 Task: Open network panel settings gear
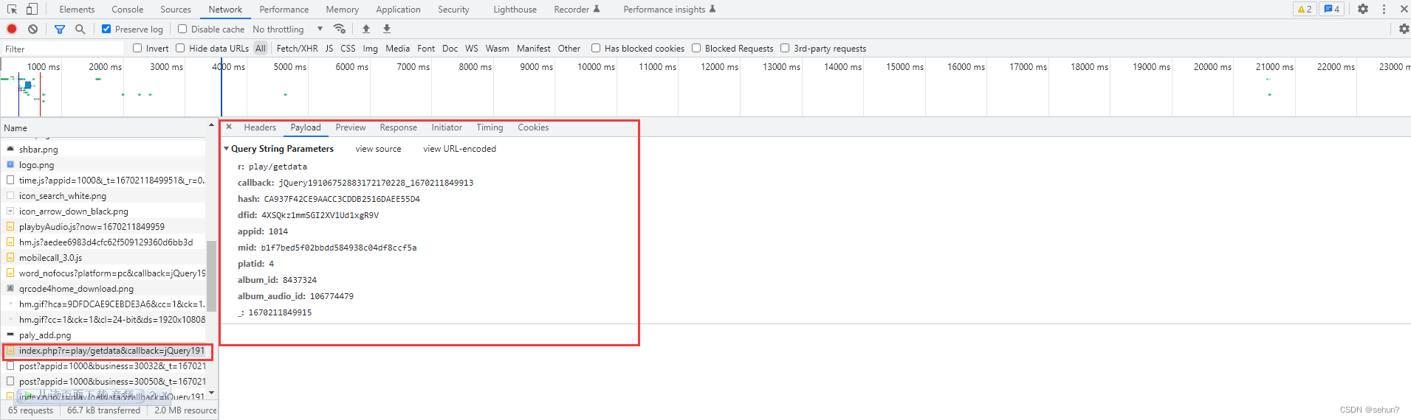(1404, 29)
